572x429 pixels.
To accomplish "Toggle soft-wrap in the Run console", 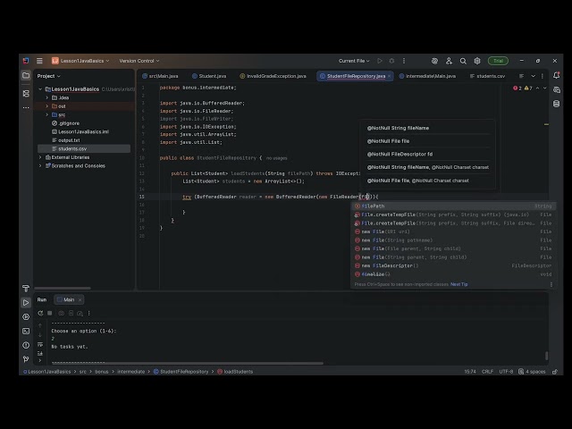I will pos(40,344).
